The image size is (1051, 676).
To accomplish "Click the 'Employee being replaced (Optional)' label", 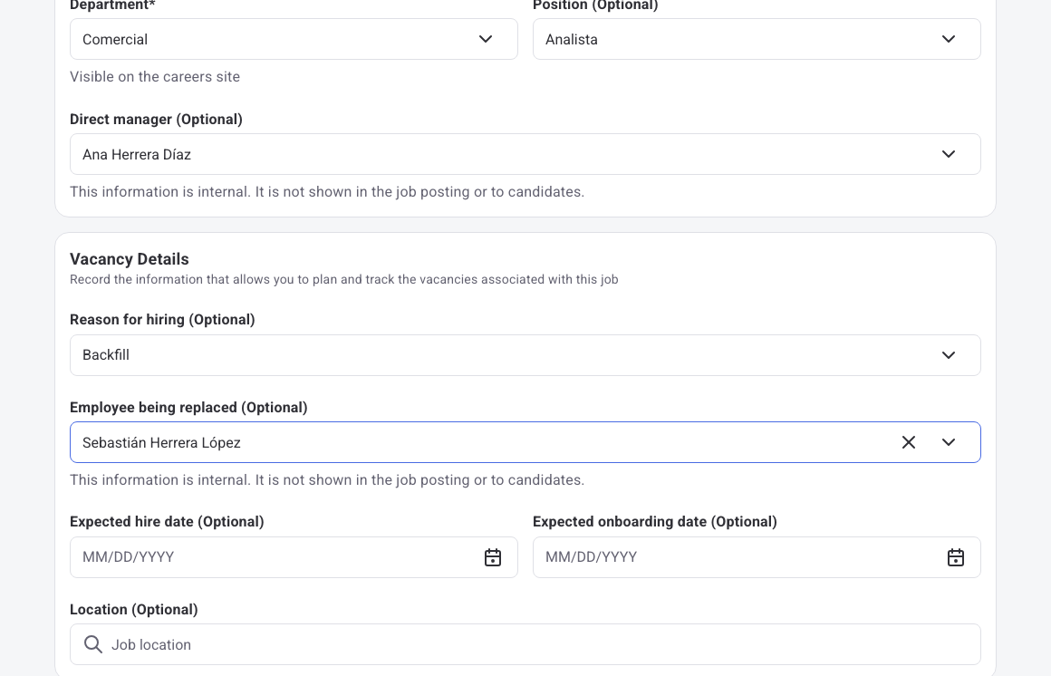I will point(188,408).
